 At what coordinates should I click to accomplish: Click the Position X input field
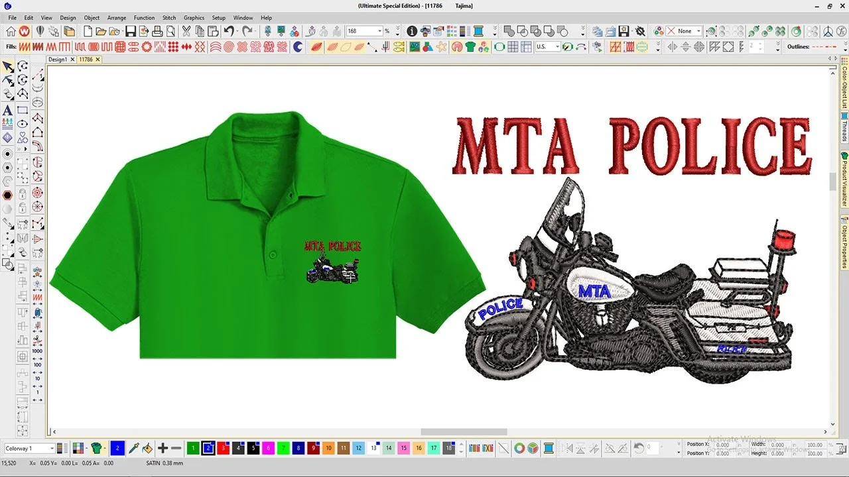[724, 445]
